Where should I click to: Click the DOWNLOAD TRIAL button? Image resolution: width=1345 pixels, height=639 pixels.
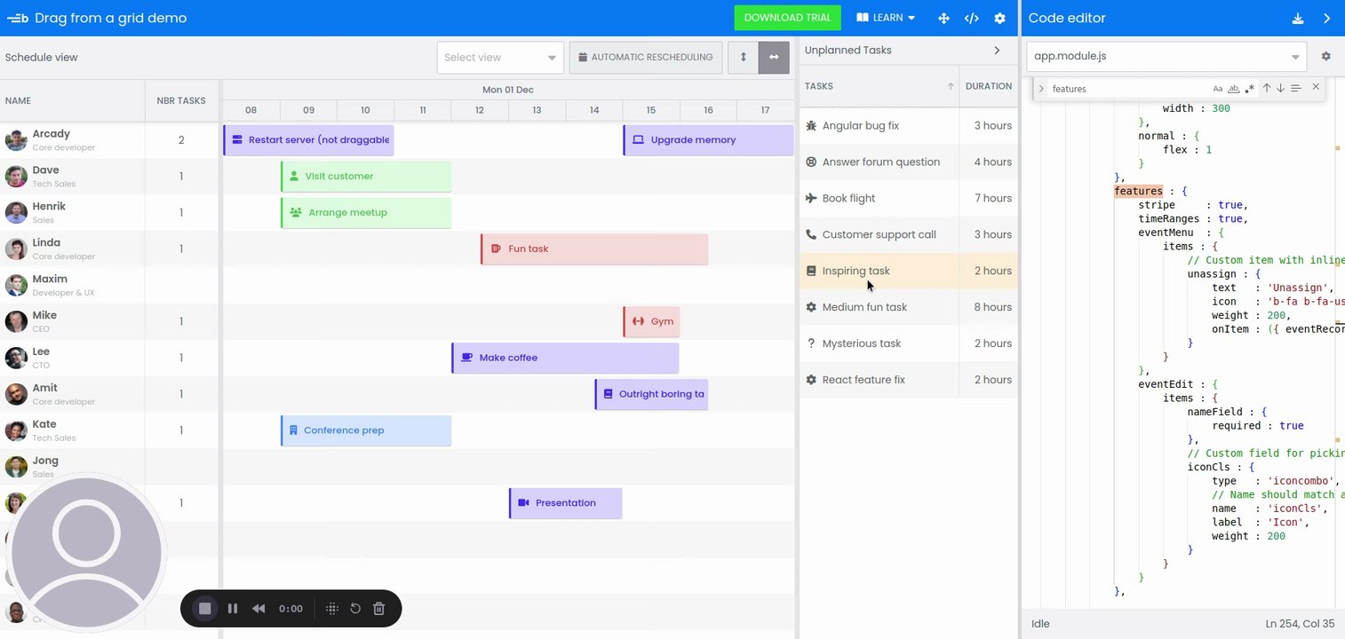(x=787, y=18)
